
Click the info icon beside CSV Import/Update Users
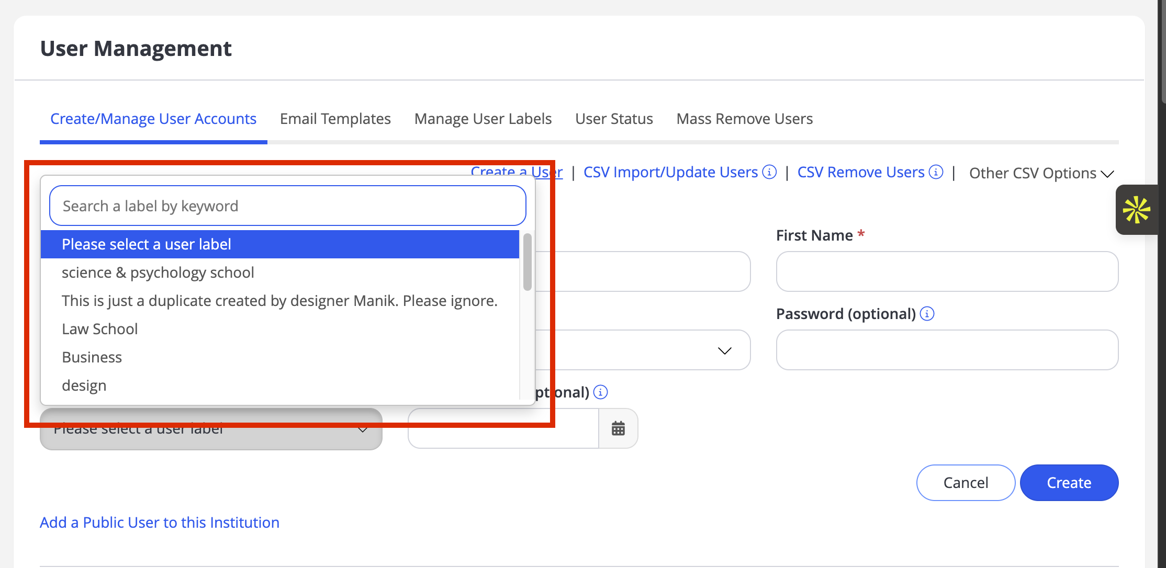point(769,172)
